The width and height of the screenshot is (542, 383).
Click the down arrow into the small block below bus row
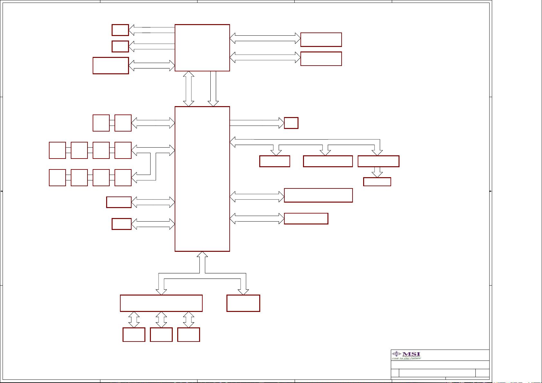377,172
